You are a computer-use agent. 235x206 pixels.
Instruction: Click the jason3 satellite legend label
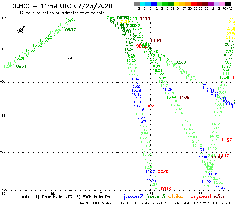pos(156,196)
